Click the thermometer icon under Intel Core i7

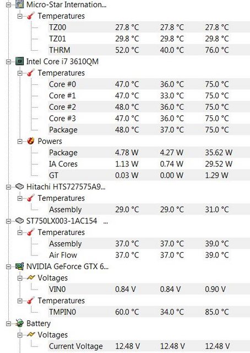[x=31, y=72]
